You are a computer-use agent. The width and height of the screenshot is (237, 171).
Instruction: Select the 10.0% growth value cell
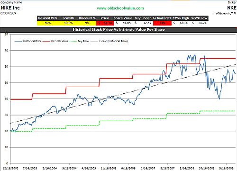68,23
